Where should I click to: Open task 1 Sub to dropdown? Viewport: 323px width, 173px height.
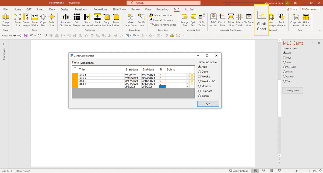click(x=188, y=75)
